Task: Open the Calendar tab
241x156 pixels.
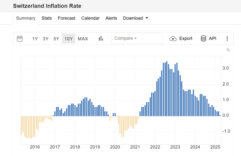Action: click(x=90, y=18)
